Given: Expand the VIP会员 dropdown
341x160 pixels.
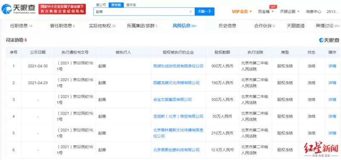Looking at the screenshot, I should (x=242, y=12).
